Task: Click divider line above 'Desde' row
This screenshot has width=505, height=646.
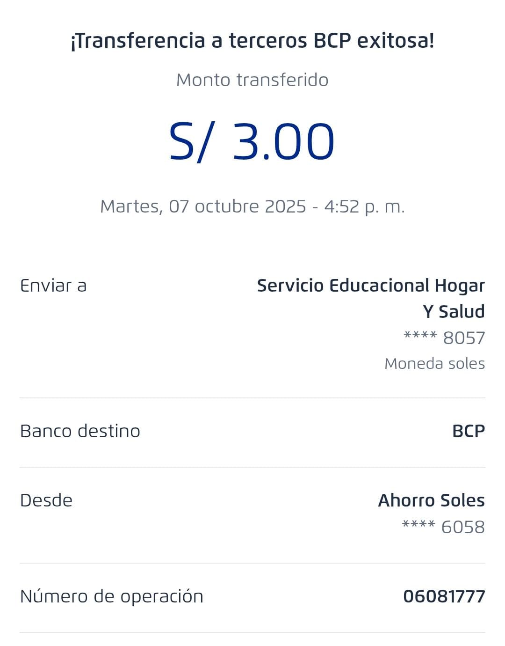Action: (x=252, y=467)
